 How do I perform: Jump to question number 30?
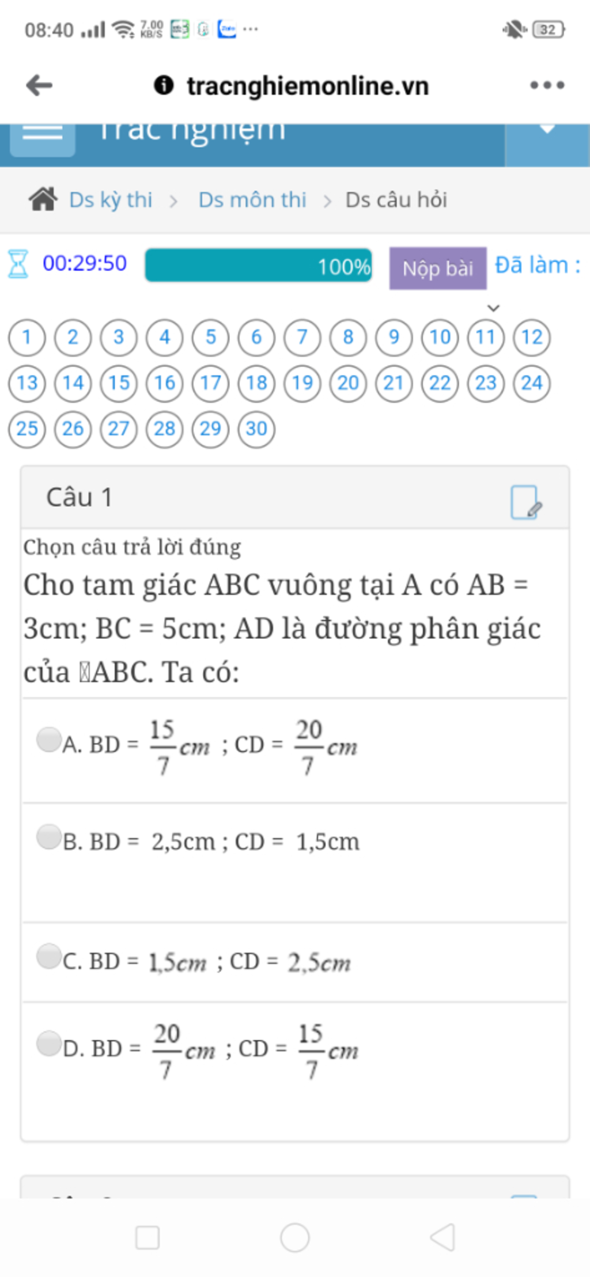point(256,429)
